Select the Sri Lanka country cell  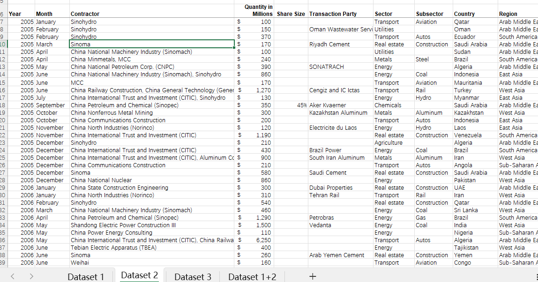pyautogui.click(x=476, y=210)
